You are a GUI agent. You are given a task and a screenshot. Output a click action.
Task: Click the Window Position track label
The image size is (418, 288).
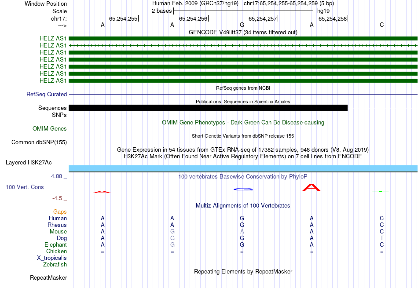[46, 4]
